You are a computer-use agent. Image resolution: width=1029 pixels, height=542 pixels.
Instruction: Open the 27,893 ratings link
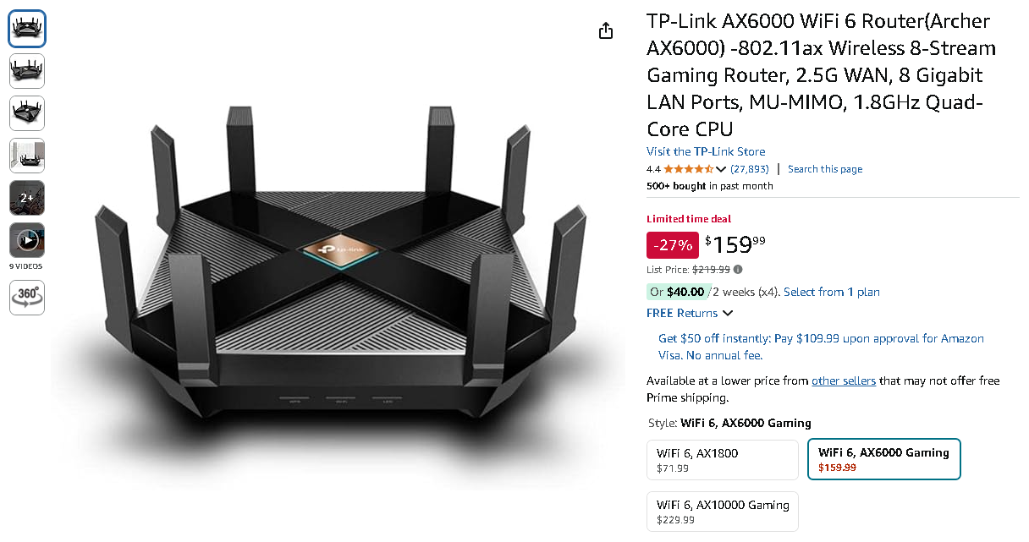pos(747,168)
